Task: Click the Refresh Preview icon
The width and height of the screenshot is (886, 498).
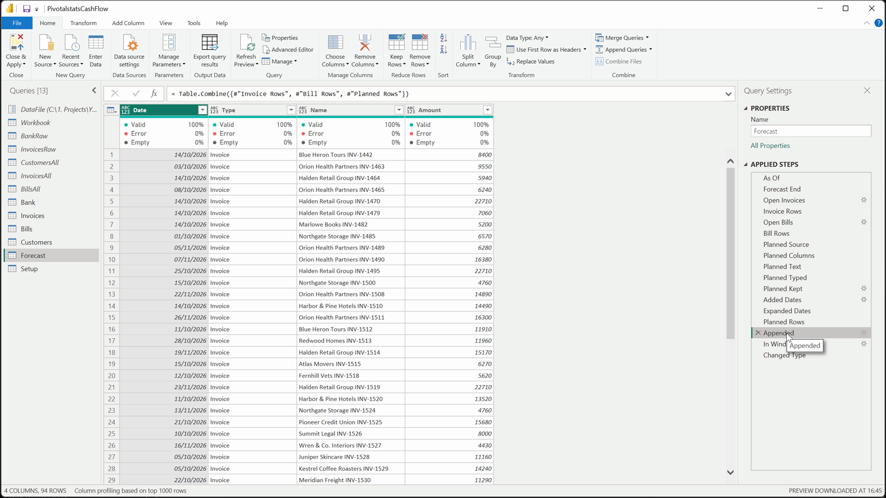Action: click(246, 43)
